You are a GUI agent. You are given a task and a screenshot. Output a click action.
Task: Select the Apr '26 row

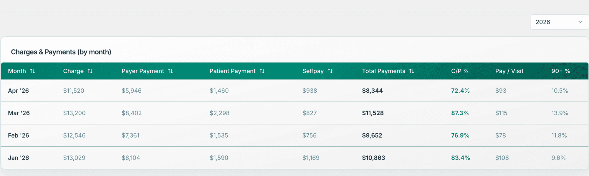295,91
